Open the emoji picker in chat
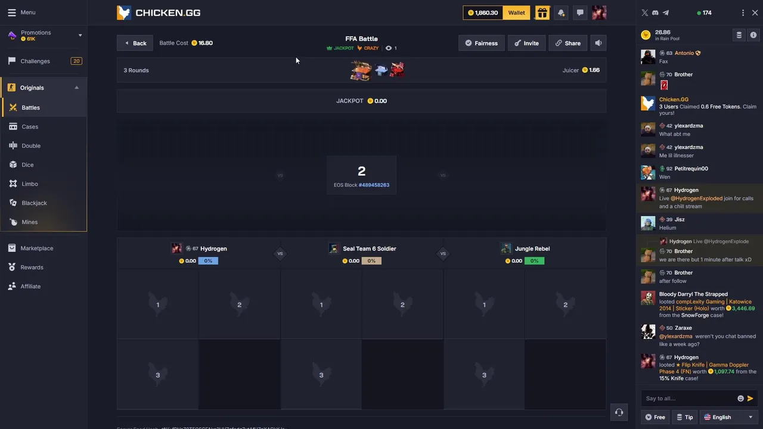The image size is (763, 429). pos(740,399)
